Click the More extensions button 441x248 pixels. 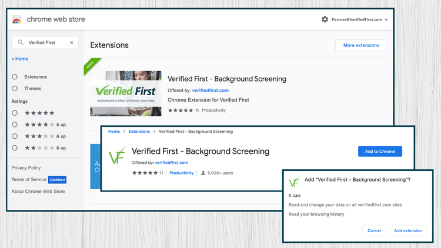pos(361,45)
